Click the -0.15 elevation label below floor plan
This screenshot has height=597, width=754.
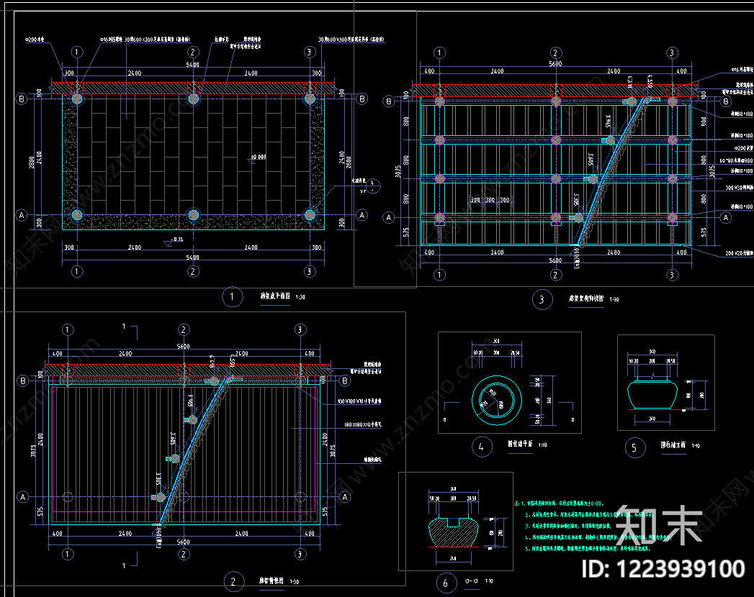point(177,240)
